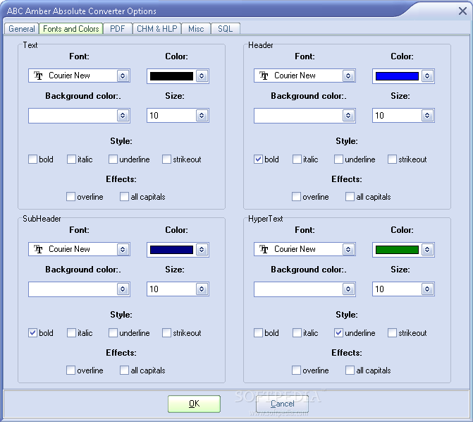The height and width of the screenshot is (422, 473).
Task: Open SubHeader background color dropdown arrow
Action: 123,289
